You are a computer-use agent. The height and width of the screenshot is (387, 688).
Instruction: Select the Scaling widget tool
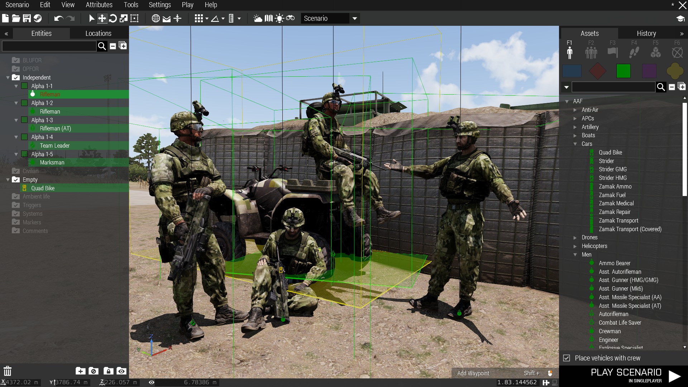(123, 18)
